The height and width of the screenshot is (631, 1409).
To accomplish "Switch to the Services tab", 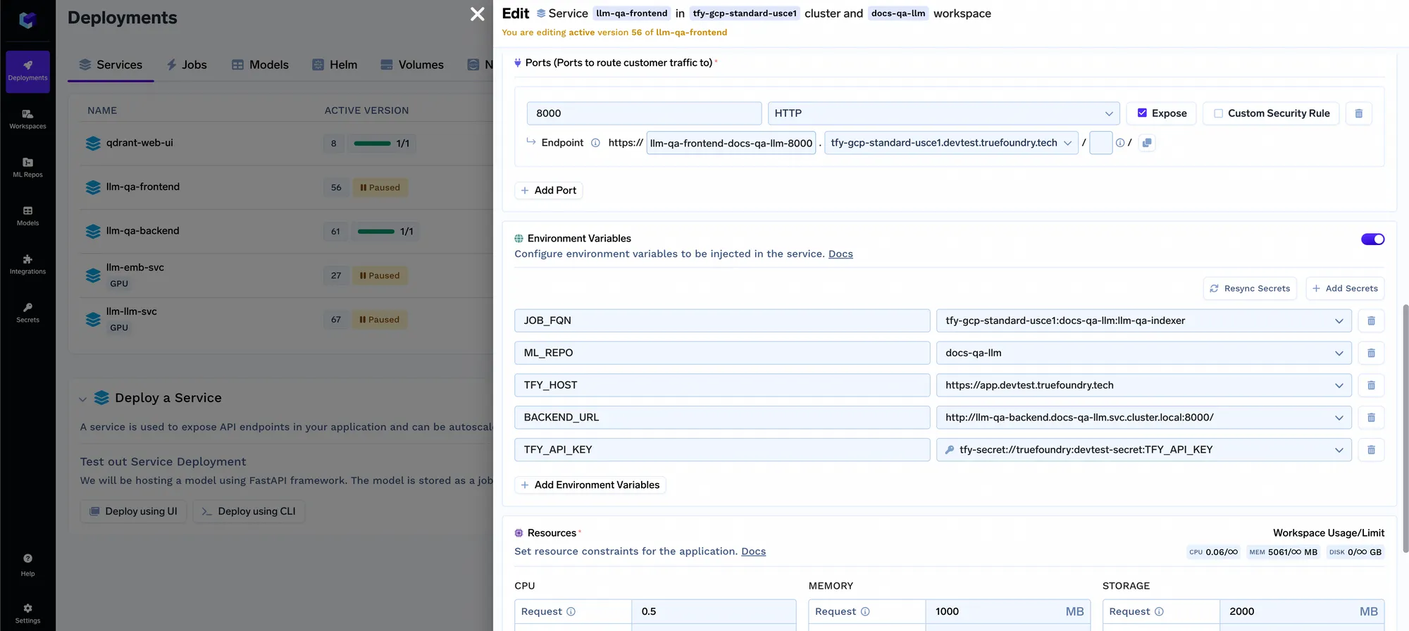I will pyautogui.click(x=111, y=65).
